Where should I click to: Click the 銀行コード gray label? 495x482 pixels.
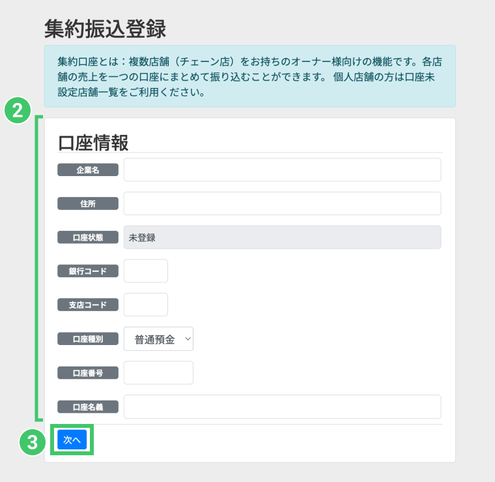click(x=88, y=271)
